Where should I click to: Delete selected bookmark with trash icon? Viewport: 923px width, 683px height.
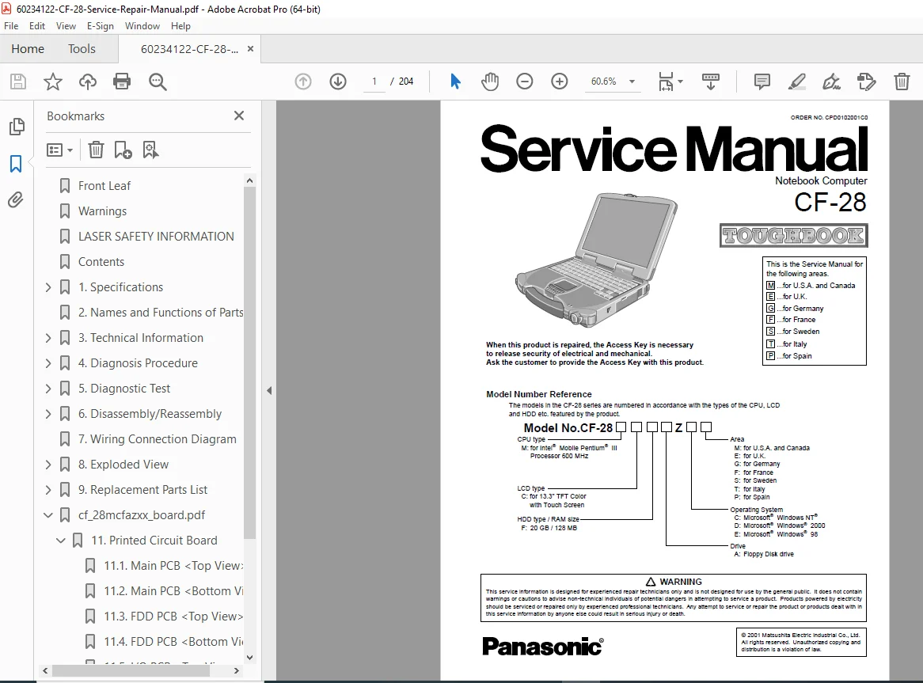tap(96, 150)
